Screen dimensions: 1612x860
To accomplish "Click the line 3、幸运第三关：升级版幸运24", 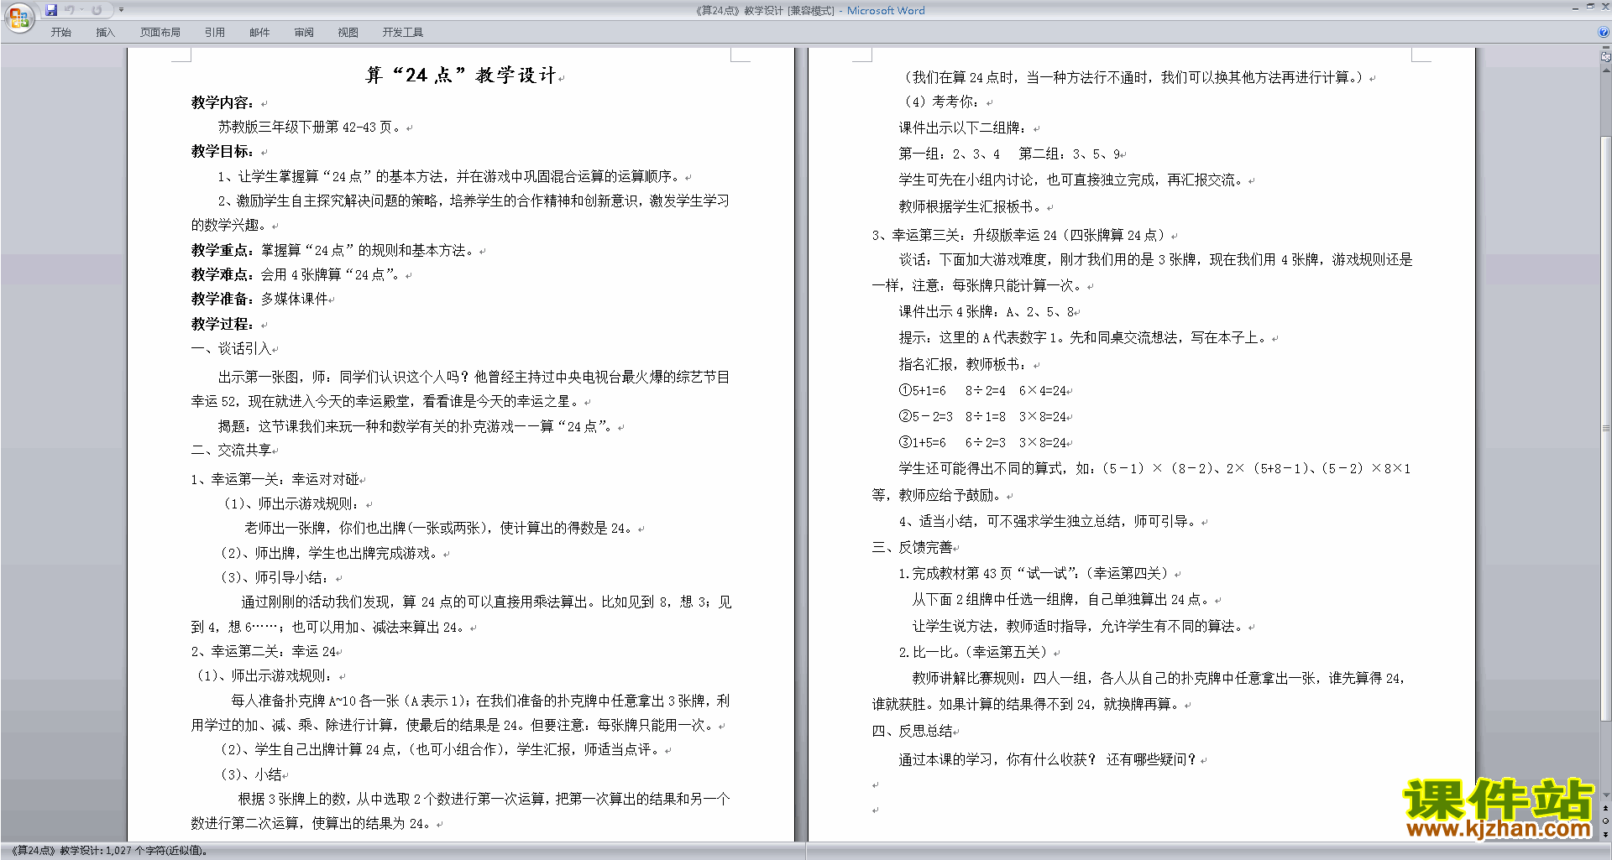I will coord(1019,235).
